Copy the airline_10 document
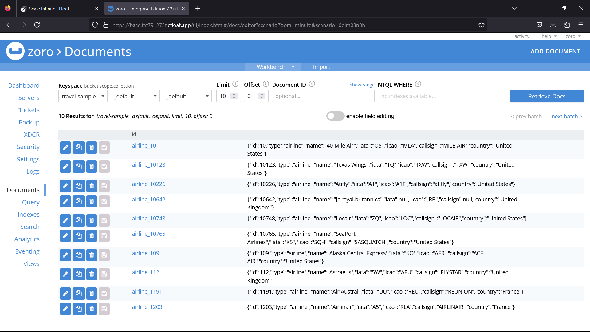 click(79, 148)
